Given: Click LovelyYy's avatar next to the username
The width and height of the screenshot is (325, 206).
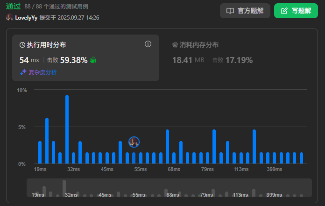Looking at the screenshot, I should click(x=9, y=18).
